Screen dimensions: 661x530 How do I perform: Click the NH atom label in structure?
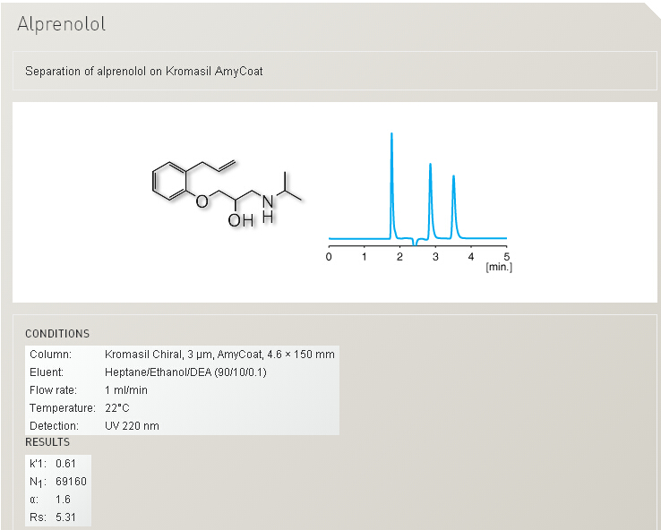tap(267, 205)
